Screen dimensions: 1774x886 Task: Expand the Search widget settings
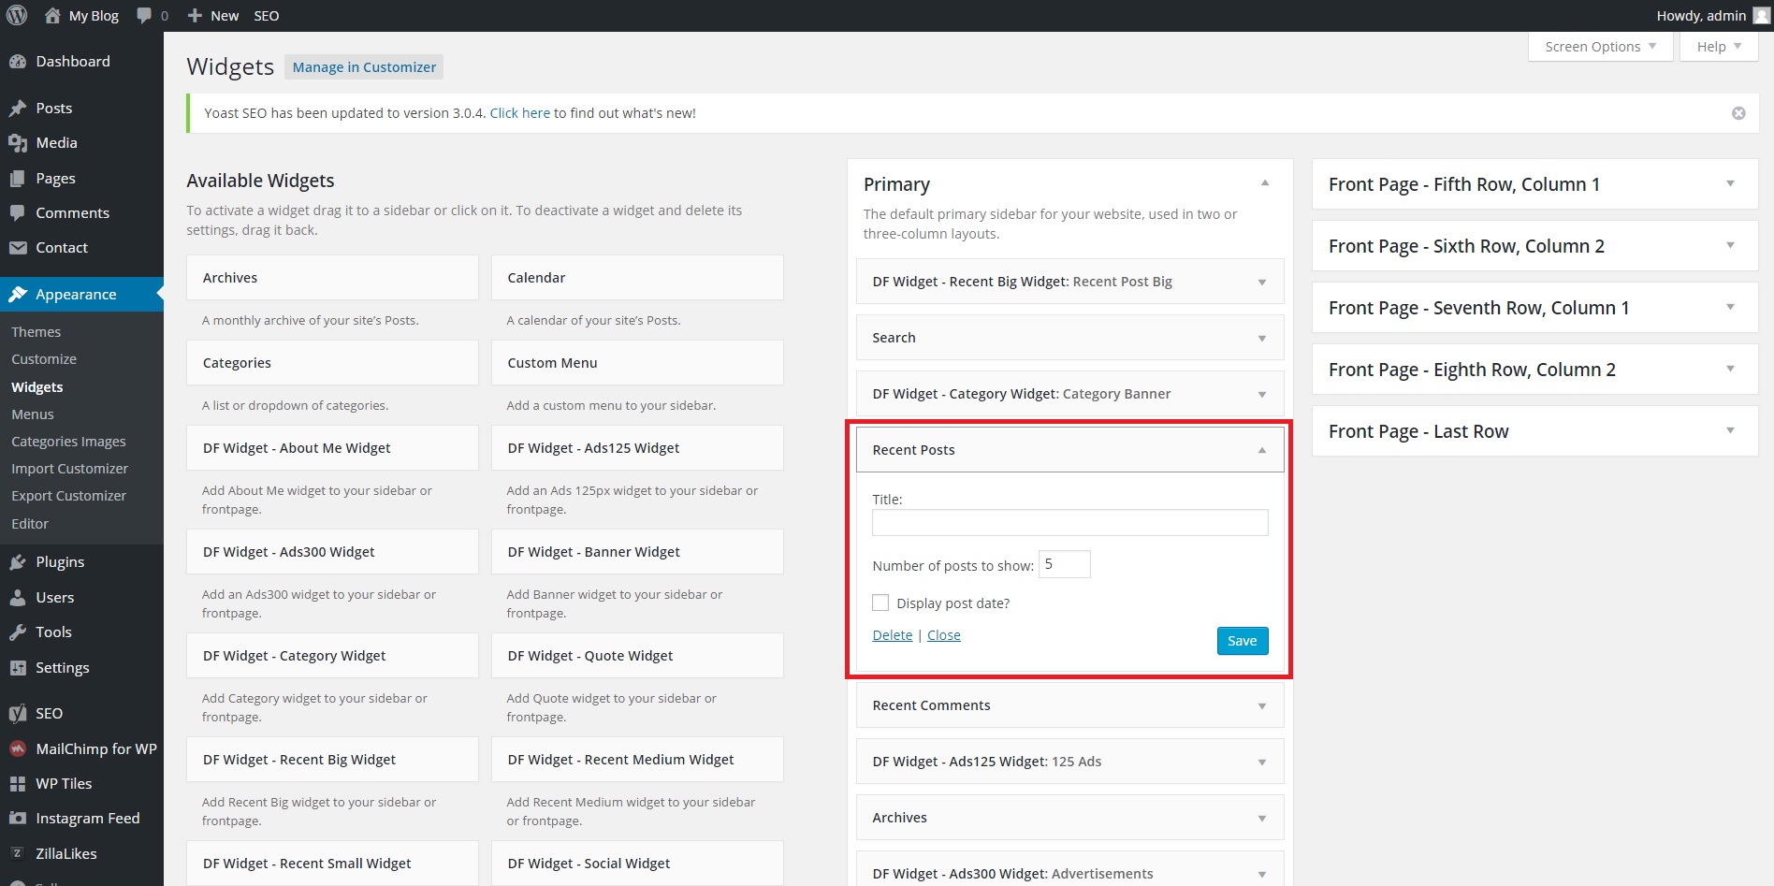(x=1261, y=338)
